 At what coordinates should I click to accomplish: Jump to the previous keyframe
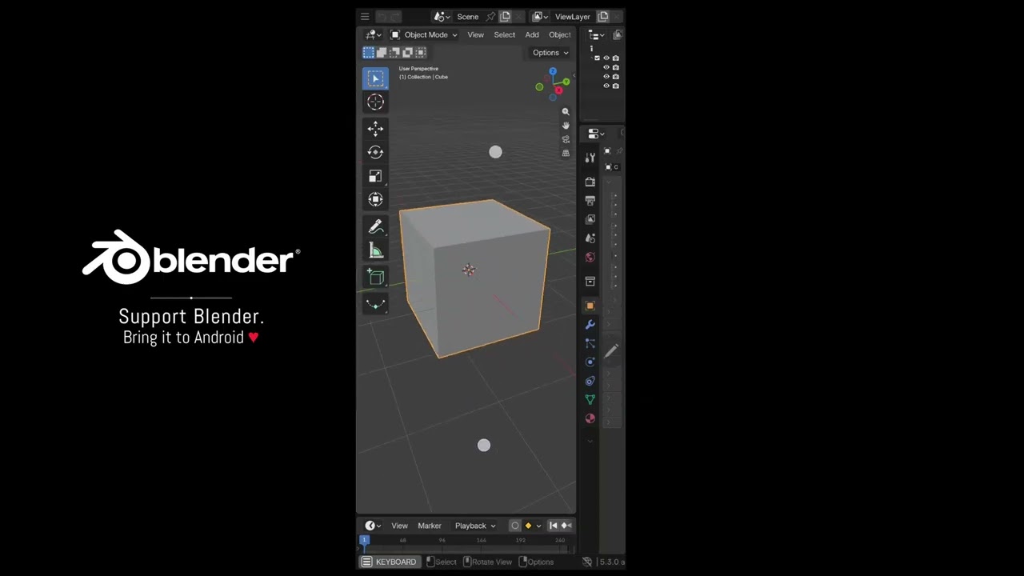point(566,526)
